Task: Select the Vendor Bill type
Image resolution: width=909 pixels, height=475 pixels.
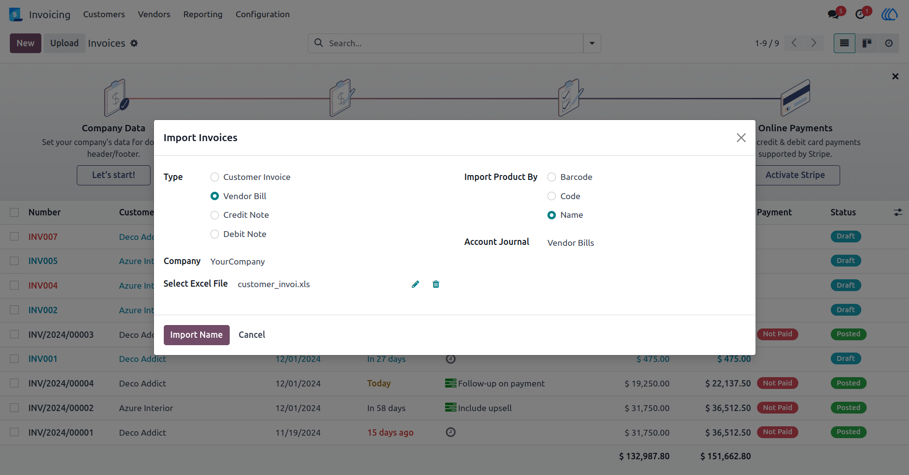Action: pos(214,196)
